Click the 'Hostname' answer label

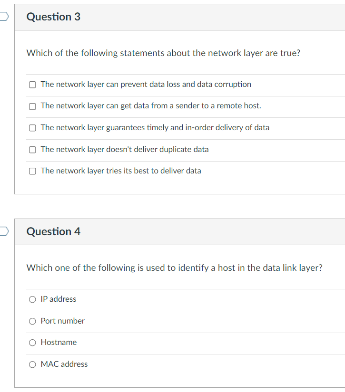[x=59, y=342]
